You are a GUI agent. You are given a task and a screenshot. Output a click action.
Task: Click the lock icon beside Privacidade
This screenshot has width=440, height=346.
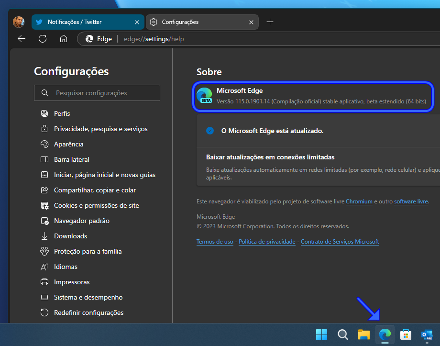pyautogui.click(x=44, y=129)
